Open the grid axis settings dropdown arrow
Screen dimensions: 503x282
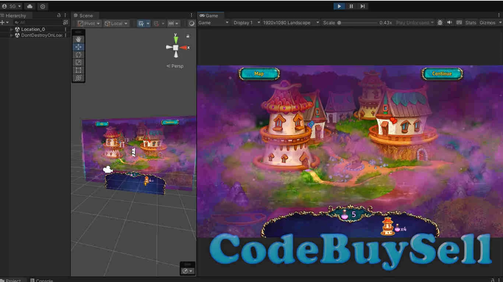click(148, 23)
